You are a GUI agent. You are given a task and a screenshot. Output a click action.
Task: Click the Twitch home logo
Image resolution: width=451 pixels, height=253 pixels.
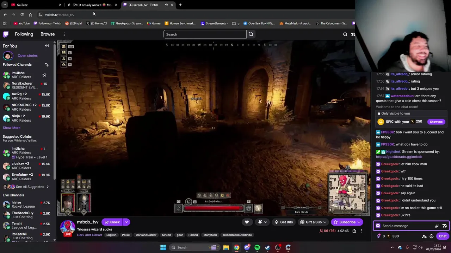pyautogui.click(x=6, y=34)
